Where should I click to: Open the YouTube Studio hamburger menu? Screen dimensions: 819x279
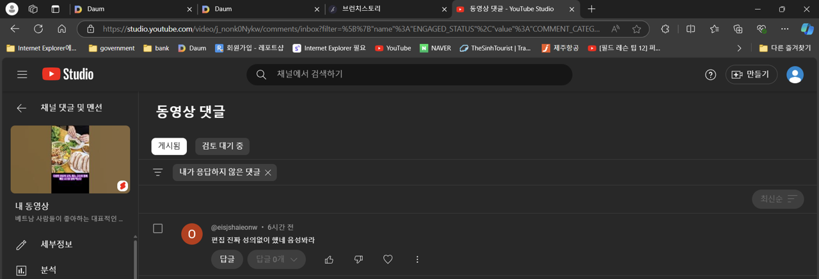(x=22, y=74)
